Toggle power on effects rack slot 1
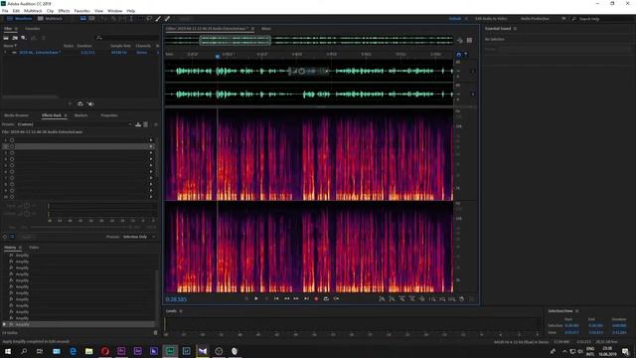 [x=12, y=140]
